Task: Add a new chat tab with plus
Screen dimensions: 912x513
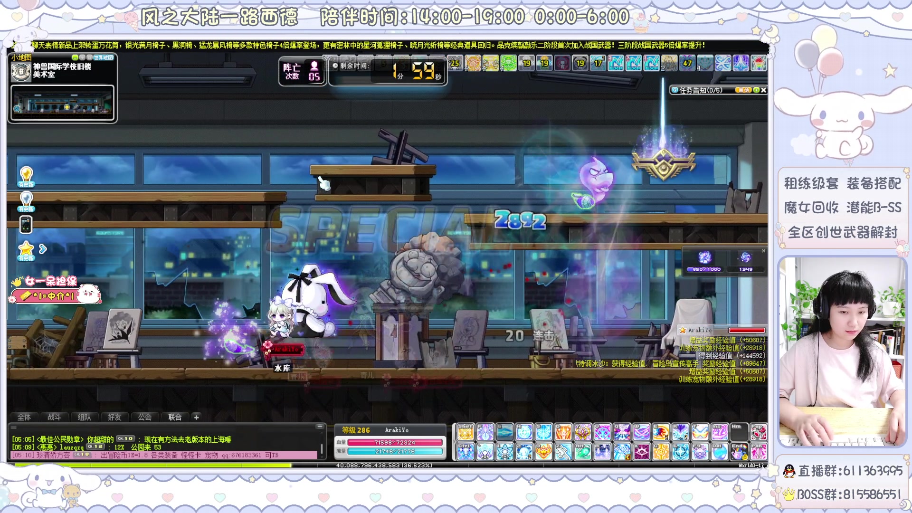Action: (x=196, y=417)
